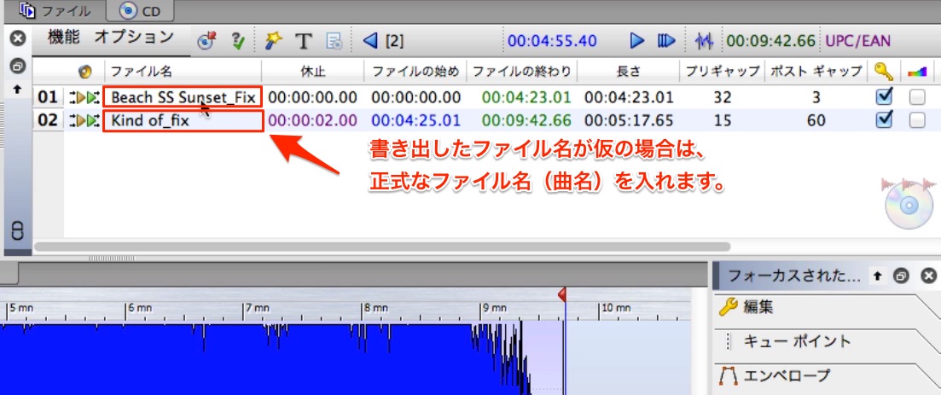Enable the spectrum checkbox for track 02
The width and height of the screenshot is (941, 395).
point(916,120)
